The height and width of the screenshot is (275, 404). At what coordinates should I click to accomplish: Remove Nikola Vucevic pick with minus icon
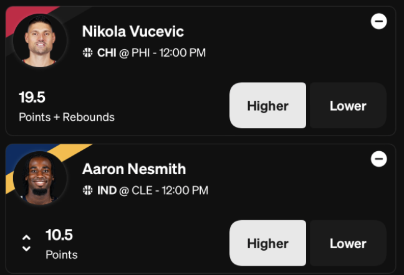pyautogui.click(x=379, y=21)
